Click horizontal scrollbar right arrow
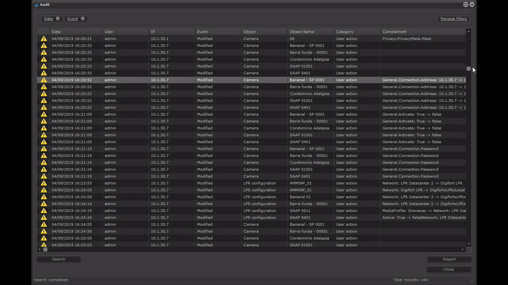Screen dimensions: 508x285 pos(463,249)
